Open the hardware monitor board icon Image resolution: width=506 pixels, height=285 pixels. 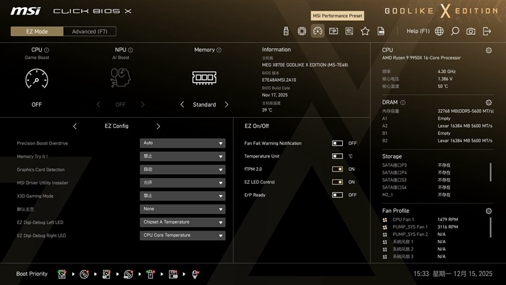(x=349, y=31)
